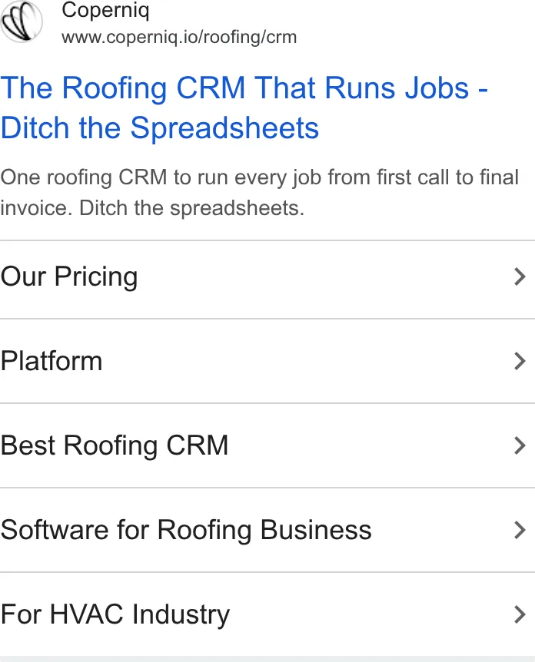Open the arrow beside Our Pricing
This screenshot has width=535, height=662.
tap(520, 277)
